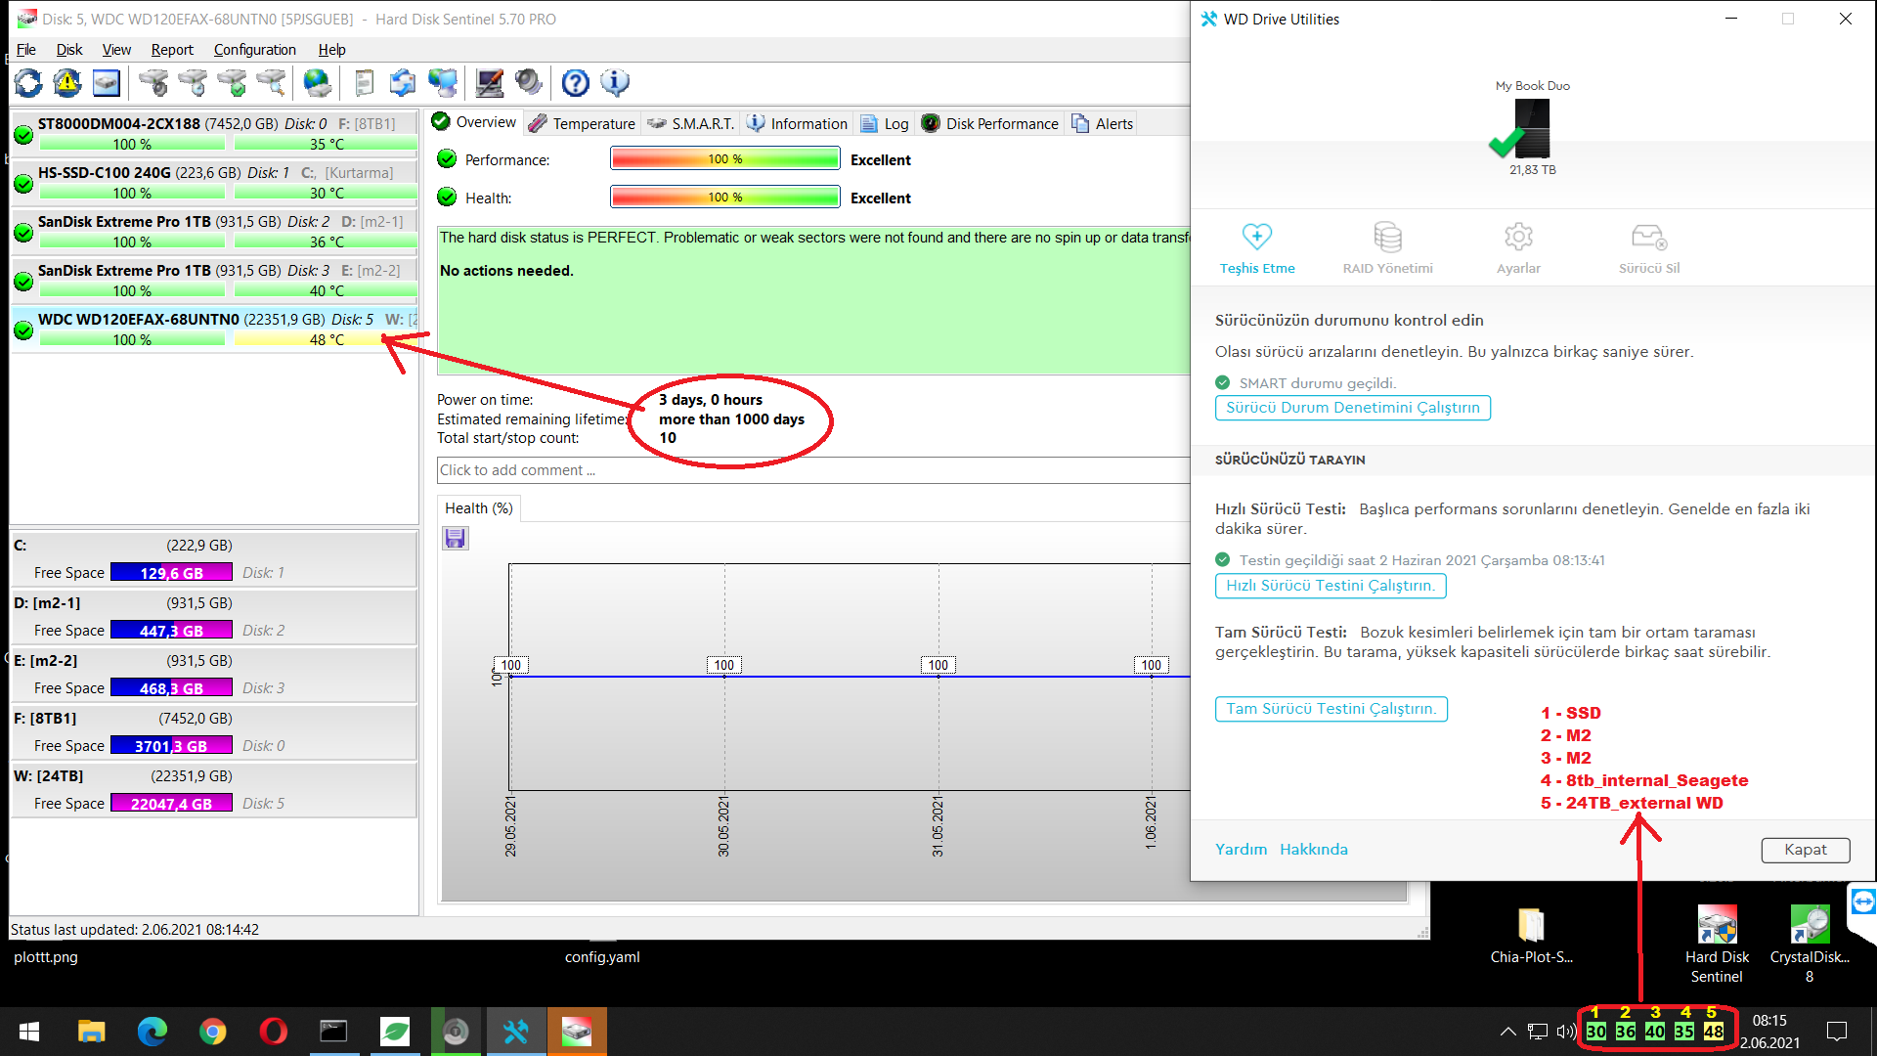This screenshot has height=1056, width=1877.
Task: Click the Kapat button
Action: (1805, 850)
